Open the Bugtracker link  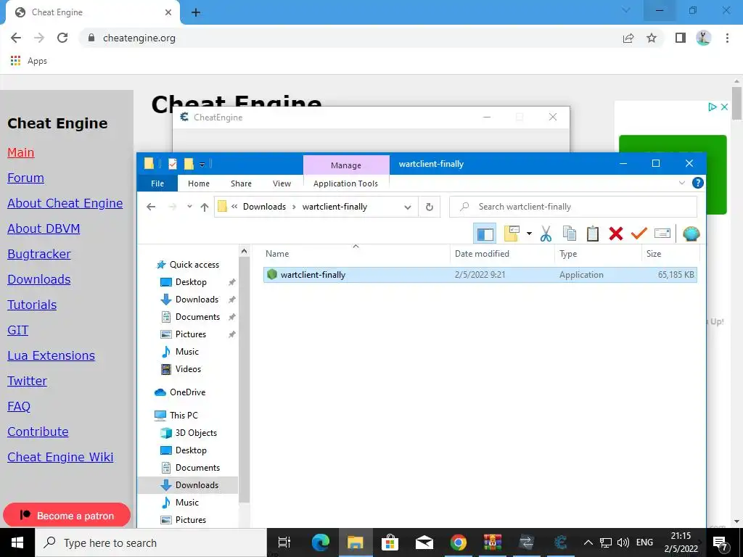[39, 255]
